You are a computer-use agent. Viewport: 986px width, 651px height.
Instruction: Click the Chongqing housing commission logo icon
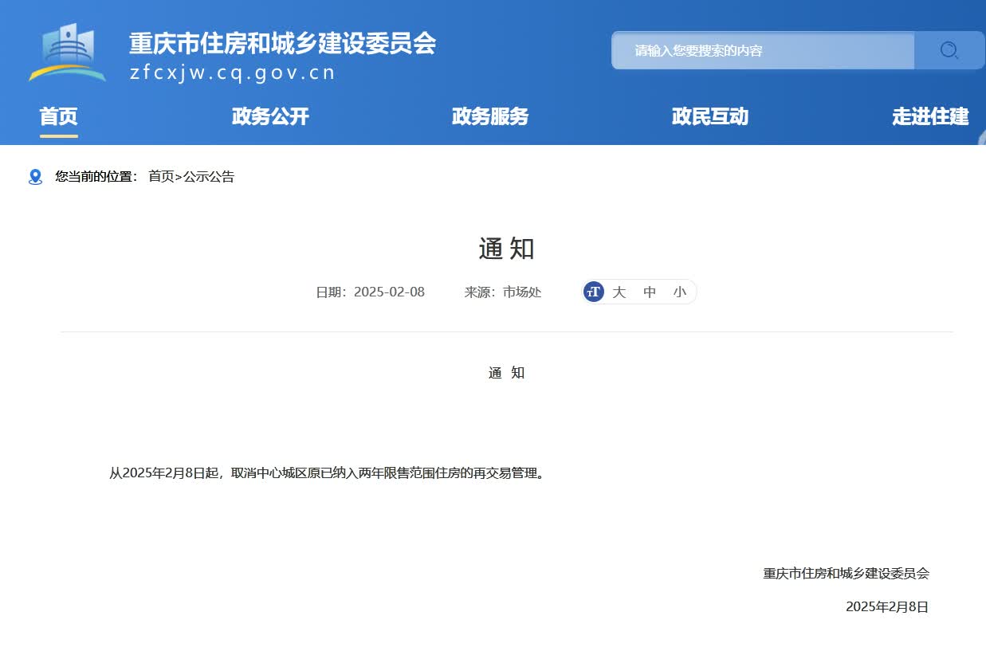[x=67, y=53]
